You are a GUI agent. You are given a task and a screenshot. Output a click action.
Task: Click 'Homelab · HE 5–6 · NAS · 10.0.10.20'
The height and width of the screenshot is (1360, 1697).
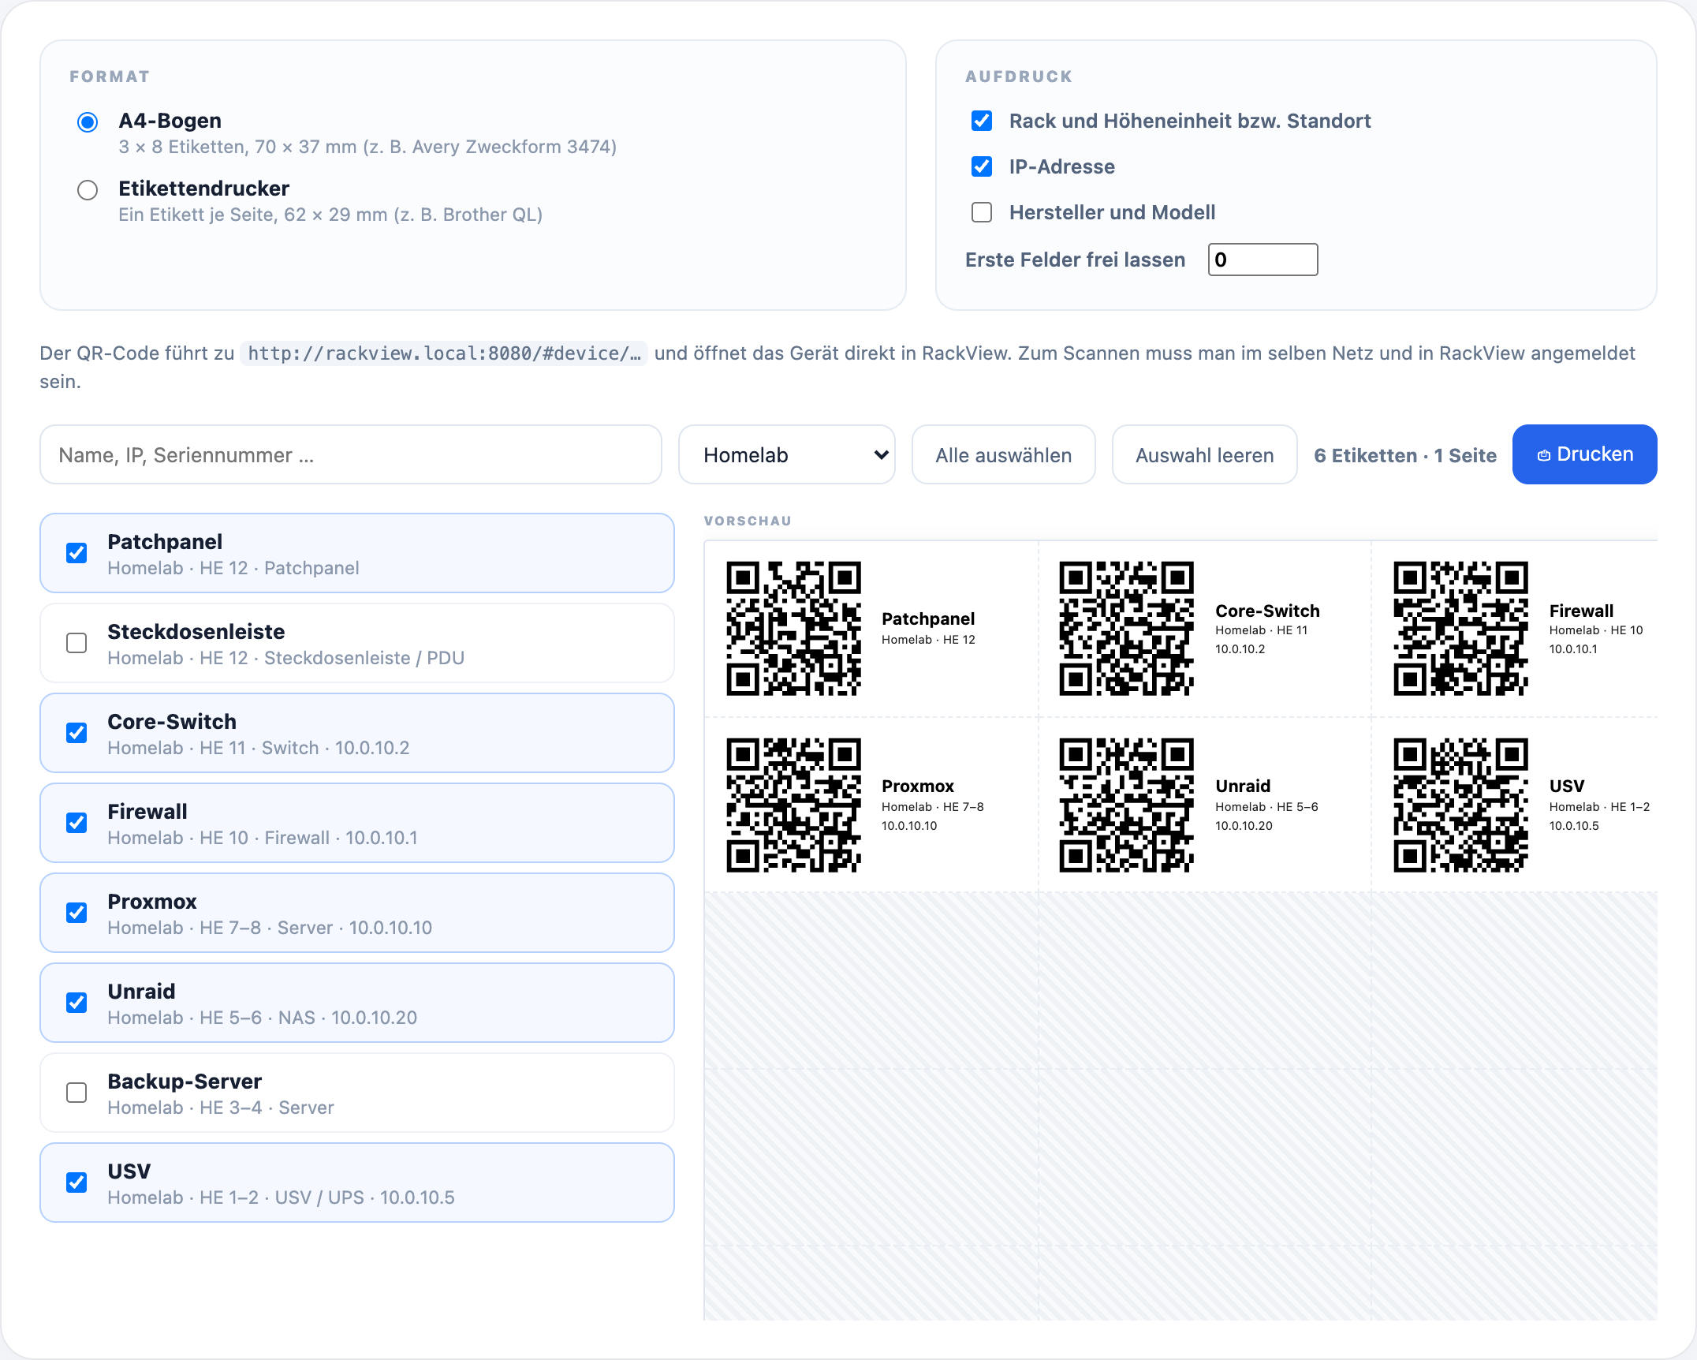(x=263, y=1018)
